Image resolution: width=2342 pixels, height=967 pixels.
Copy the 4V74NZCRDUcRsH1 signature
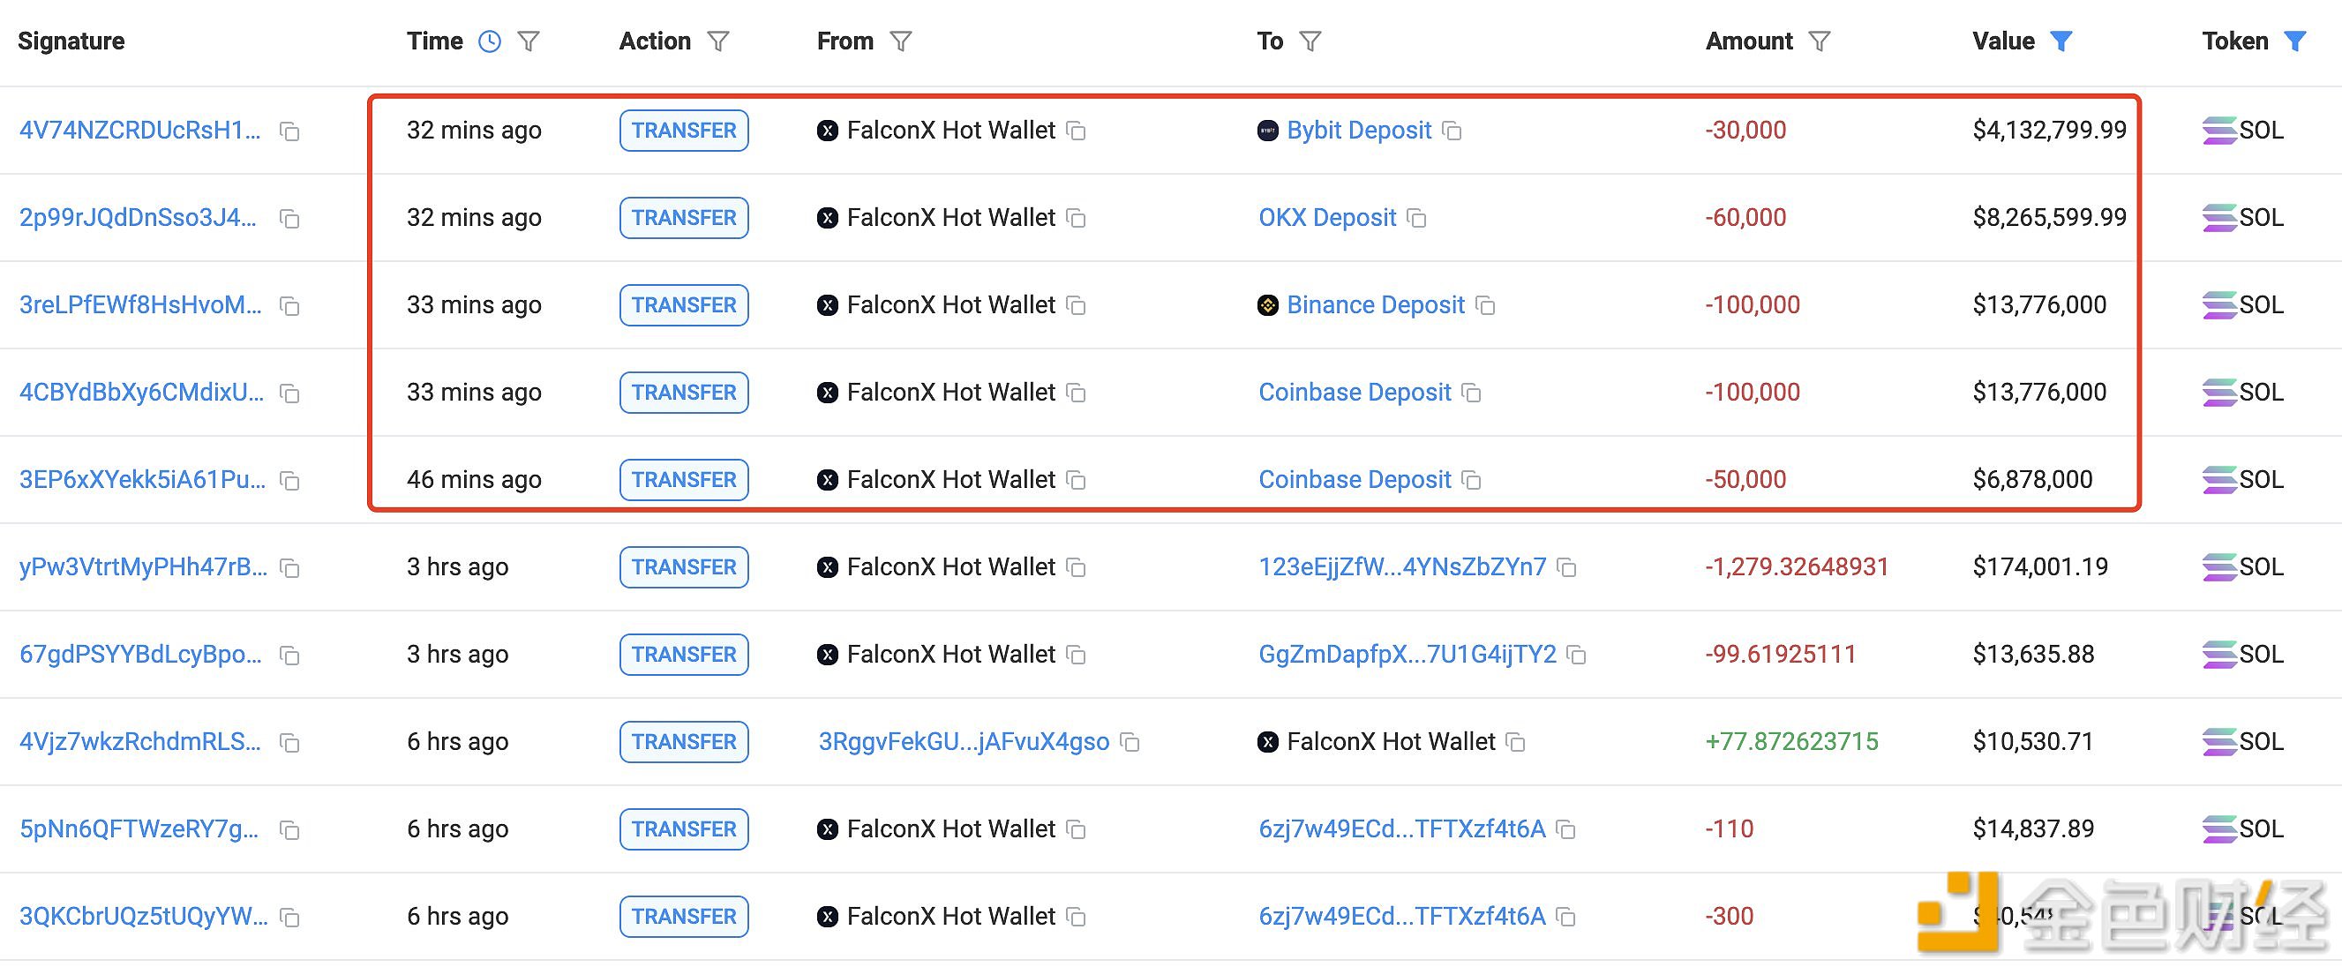290,131
